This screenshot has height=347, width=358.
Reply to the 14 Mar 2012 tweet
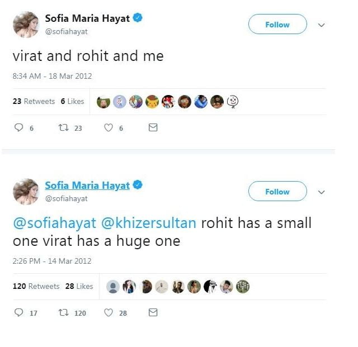coord(18,313)
